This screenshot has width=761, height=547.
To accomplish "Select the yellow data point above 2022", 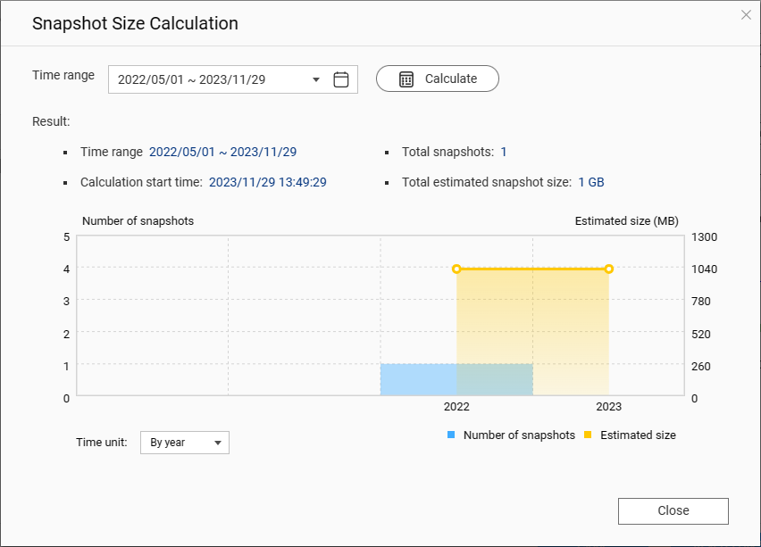I will coord(456,268).
